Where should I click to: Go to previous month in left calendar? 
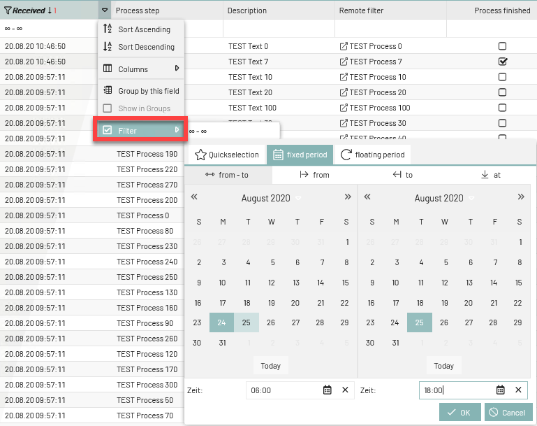pos(194,197)
